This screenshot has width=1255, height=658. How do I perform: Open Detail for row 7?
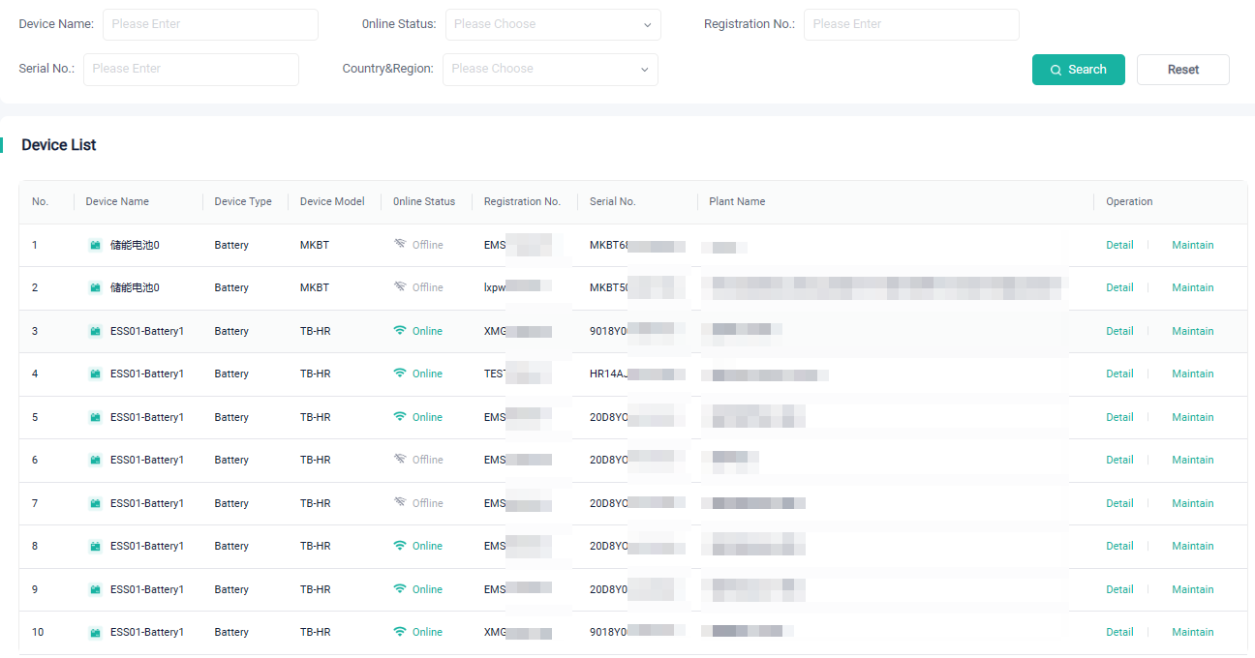coord(1119,503)
